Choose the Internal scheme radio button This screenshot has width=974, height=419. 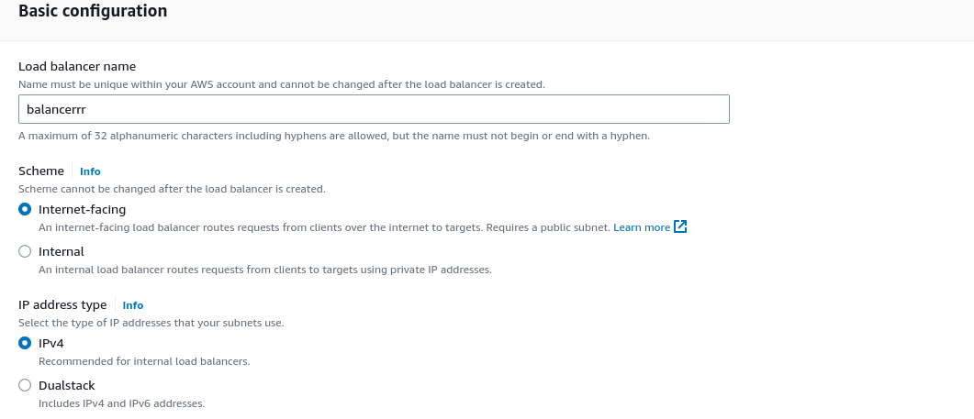click(x=25, y=251)
